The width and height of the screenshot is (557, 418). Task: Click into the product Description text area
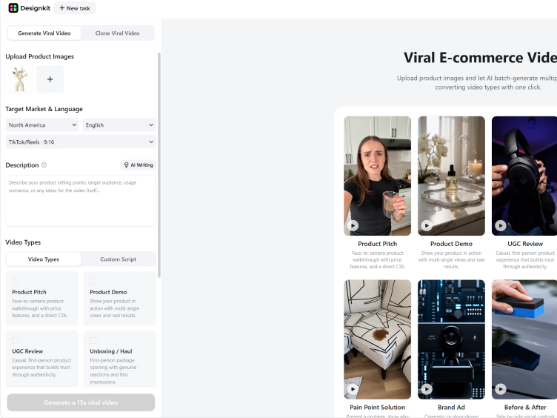tap(81, 201)
